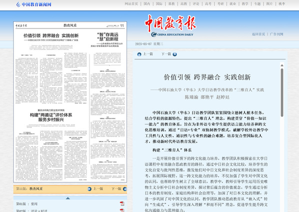Open 评论 in the top navigation
The width and height of the screenshot is (299, 212).
point(196,4)
